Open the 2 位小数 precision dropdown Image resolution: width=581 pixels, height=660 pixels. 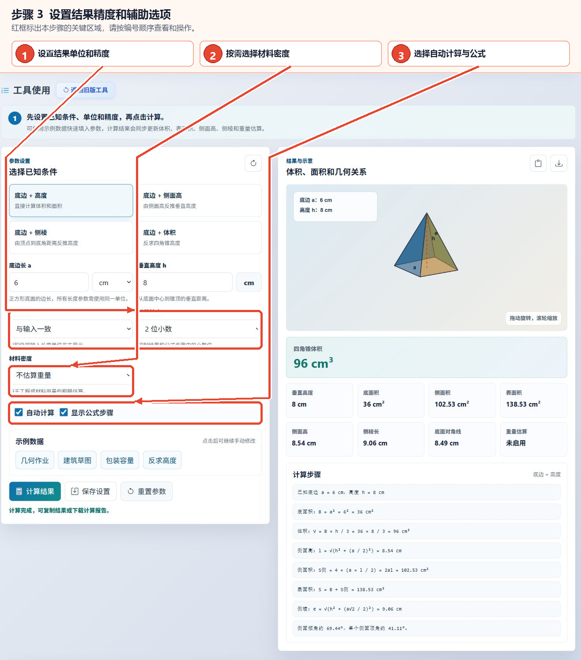coord(200,329)
